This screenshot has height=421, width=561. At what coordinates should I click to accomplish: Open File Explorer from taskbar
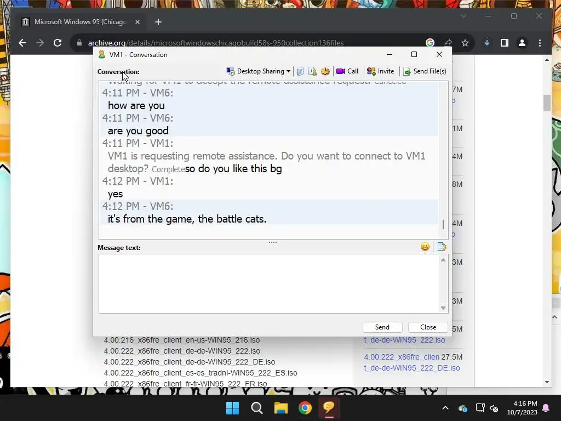(x=281, y=408)
